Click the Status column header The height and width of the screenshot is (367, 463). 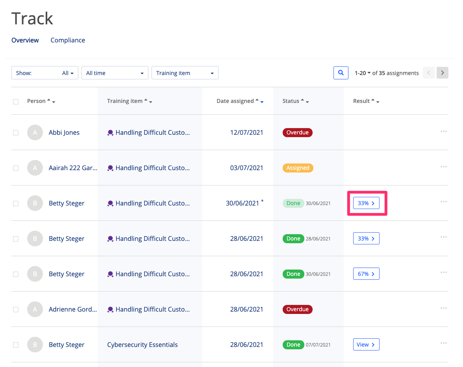tap(291, 101)
